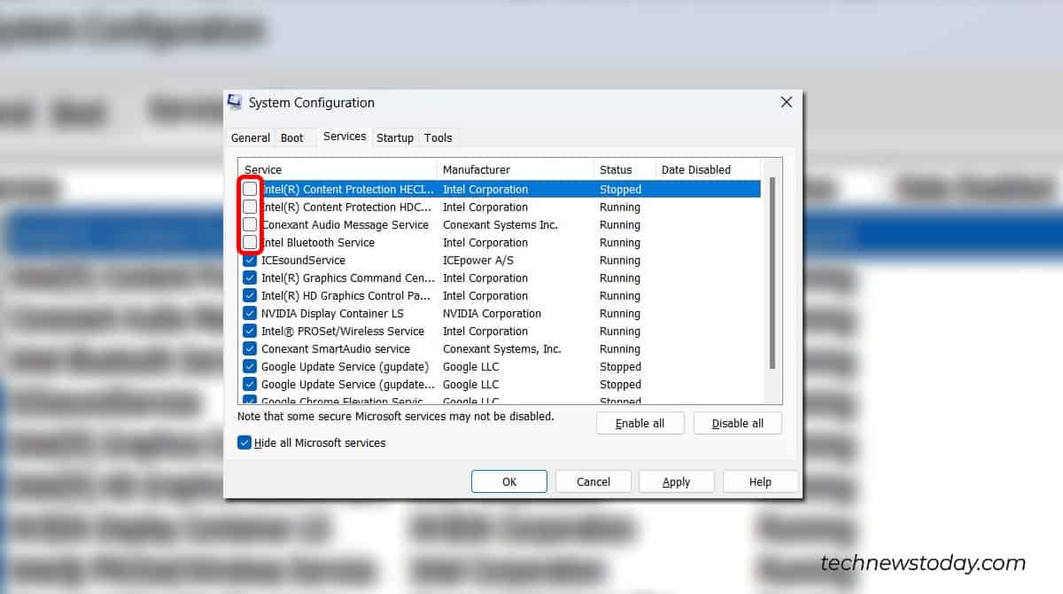Image resolution: width=1063 pixels, height=594 pixels.
Task: Disable the NVIDIA Display Container LS service
Action: point(249,313)
